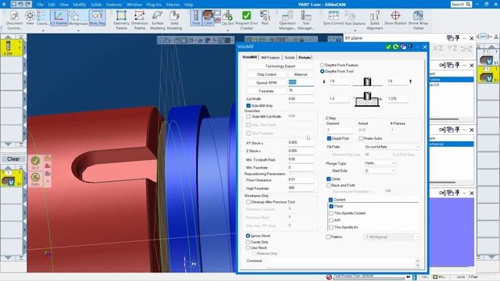Open the Solids menu

(96, 5)
